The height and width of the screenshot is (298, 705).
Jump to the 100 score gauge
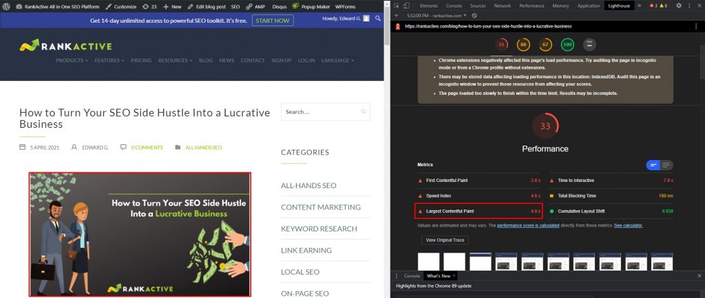click(x=567, y=45)
